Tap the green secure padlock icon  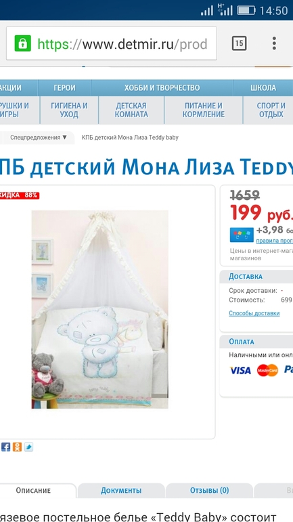pos(22,43)
